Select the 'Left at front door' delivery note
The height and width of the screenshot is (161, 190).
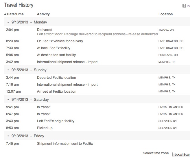click(97, 34)
